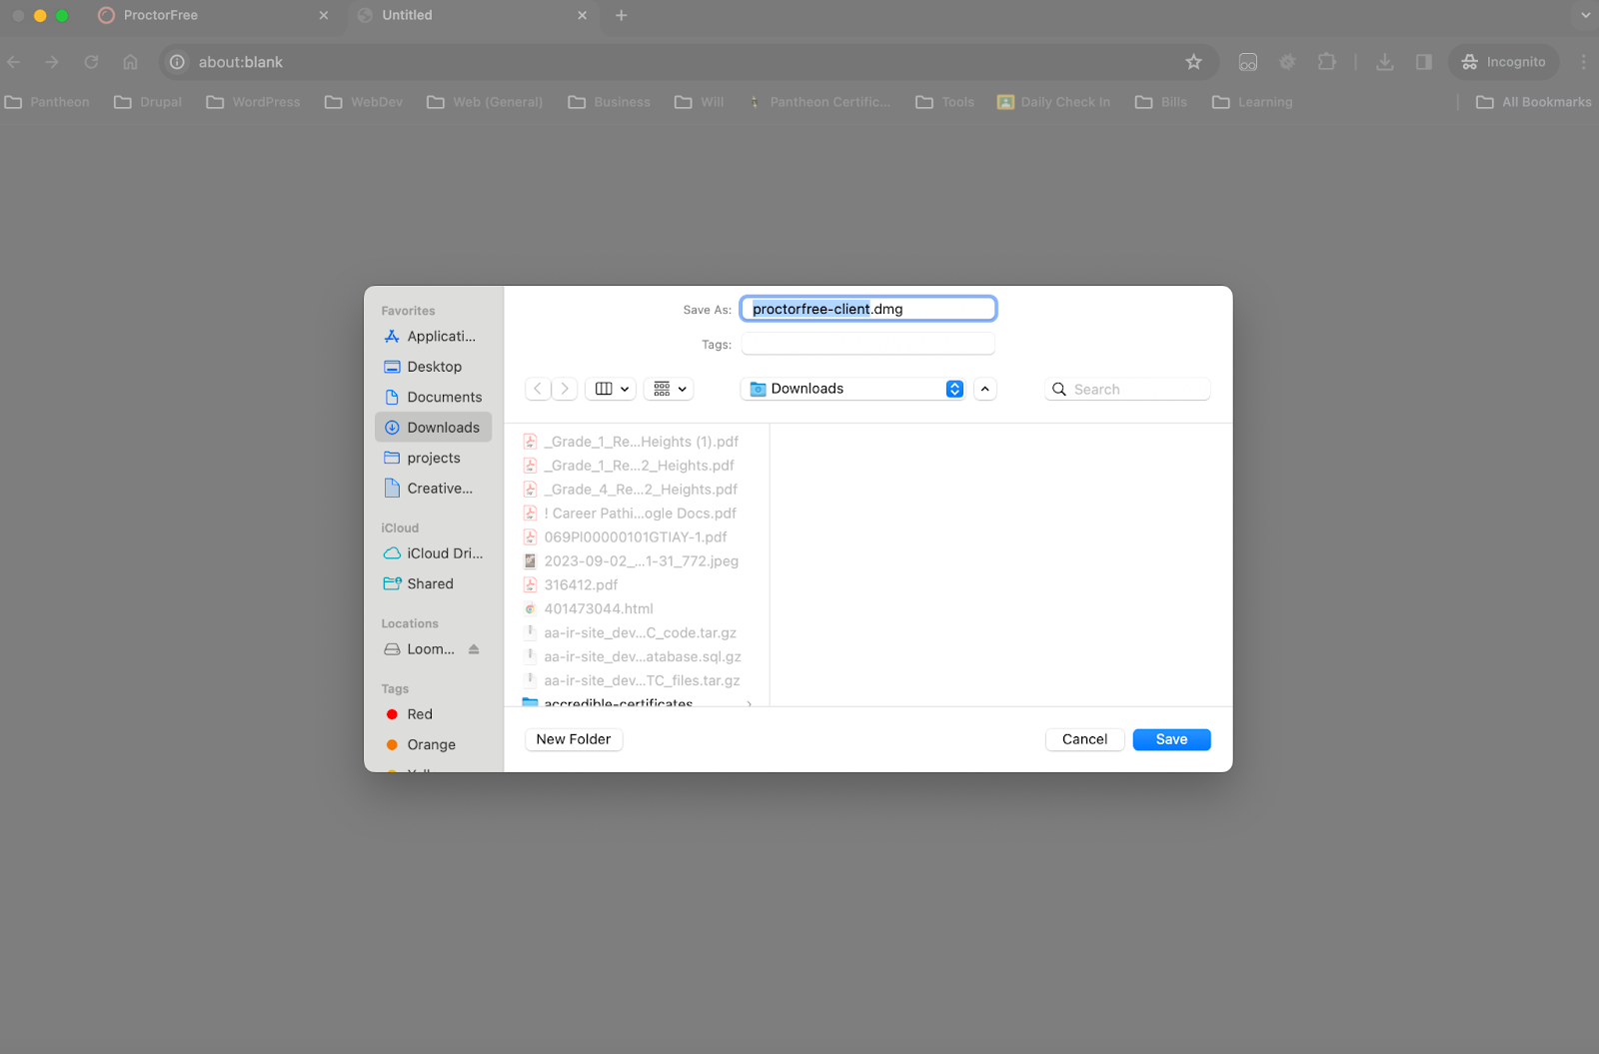
Task: Open the Downloads location popup menu
Action: coord(852,389)
